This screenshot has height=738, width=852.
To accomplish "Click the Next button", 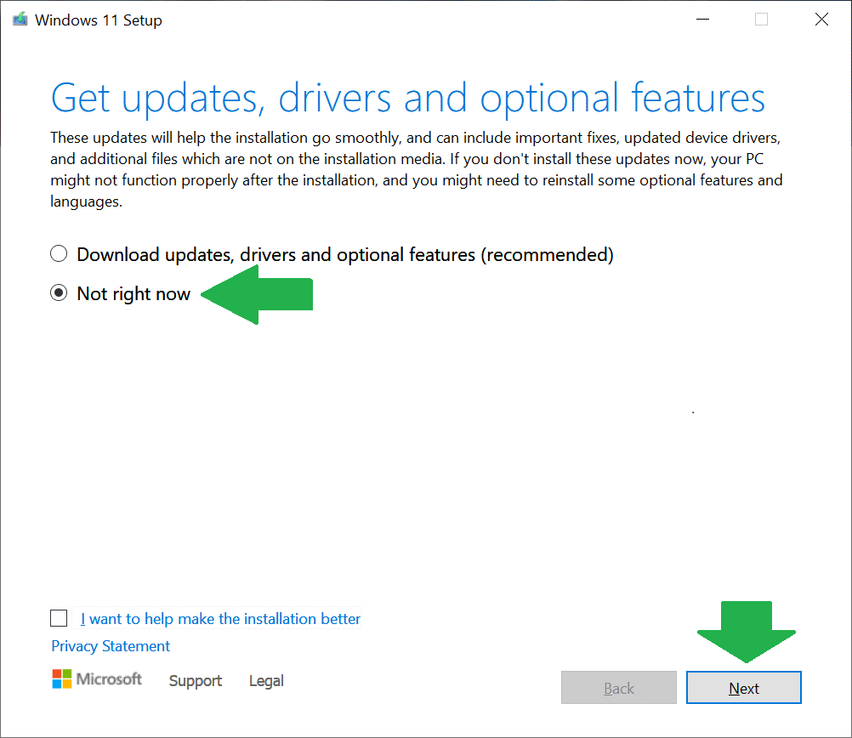I will tap(743, 688).
